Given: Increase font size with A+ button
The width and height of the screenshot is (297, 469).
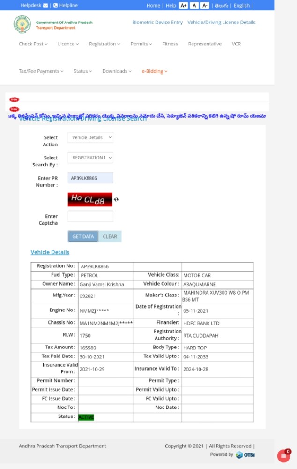Looking at the screenshot, I should (x=184, y=5).
